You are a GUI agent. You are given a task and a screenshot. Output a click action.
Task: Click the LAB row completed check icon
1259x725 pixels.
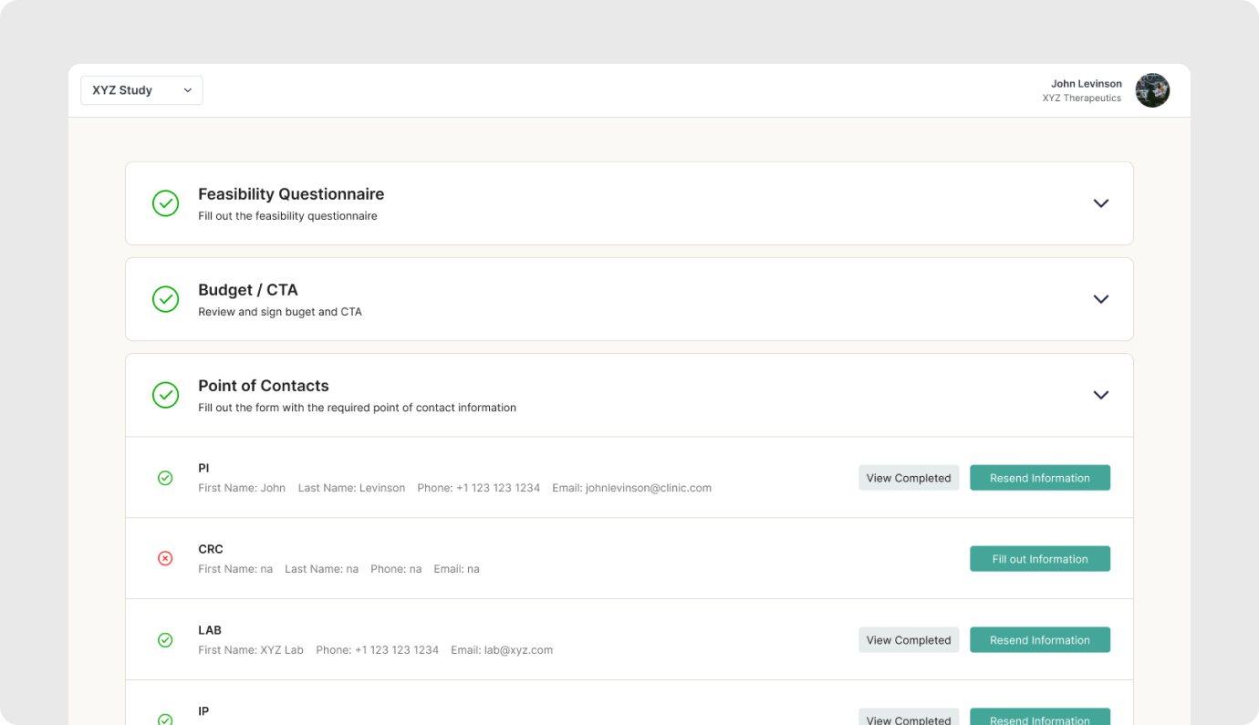tap(165, 640)
